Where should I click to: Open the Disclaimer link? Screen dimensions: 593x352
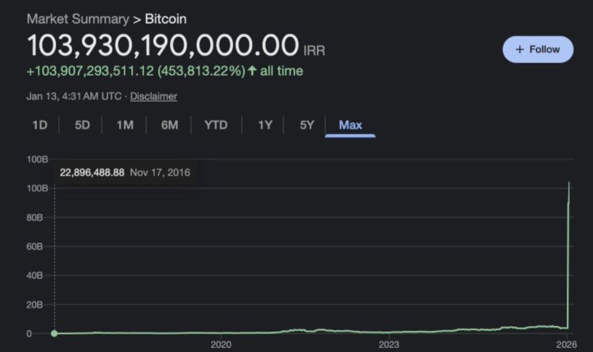[x=153, y=96]
